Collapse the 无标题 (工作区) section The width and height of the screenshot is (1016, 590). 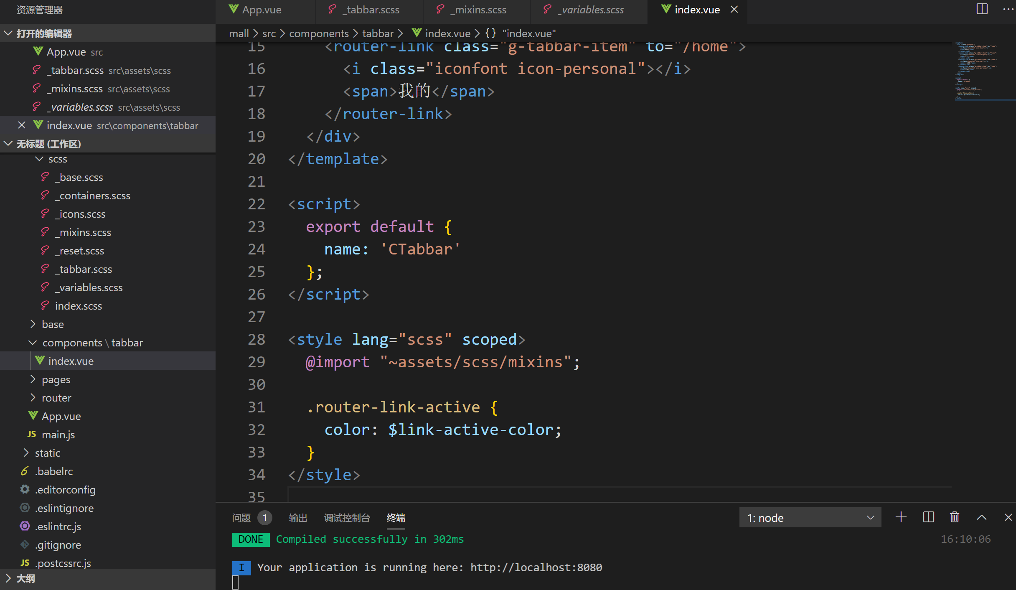tap(108, 144)
